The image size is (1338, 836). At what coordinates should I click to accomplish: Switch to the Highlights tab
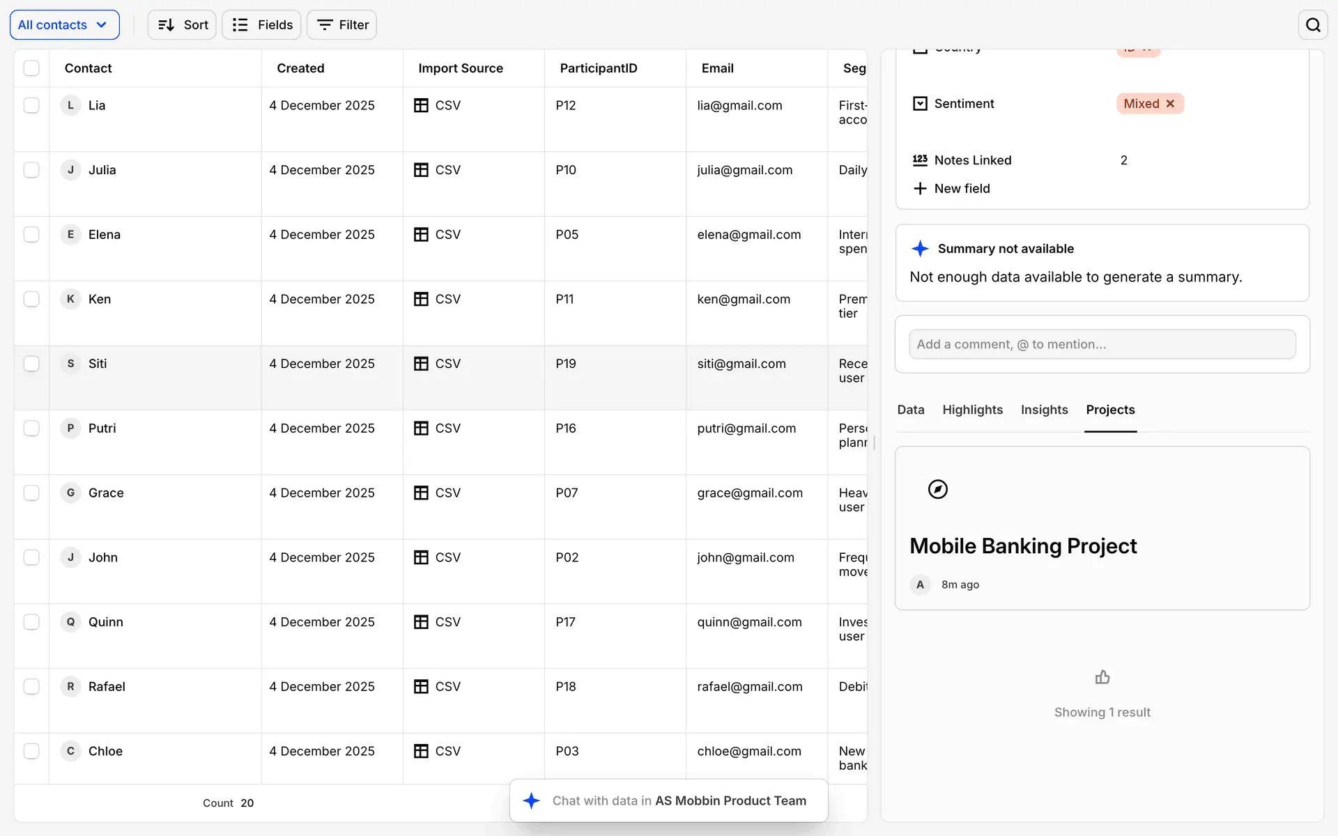pyautogui.click(x=972, y=410)
